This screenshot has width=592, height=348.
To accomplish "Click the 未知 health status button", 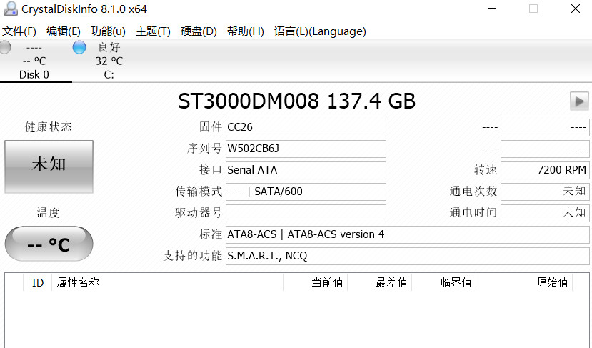I will (49, 166).
